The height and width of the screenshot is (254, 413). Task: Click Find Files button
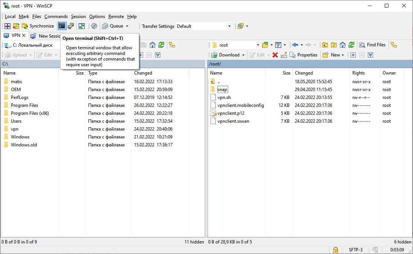coord(373,45)
